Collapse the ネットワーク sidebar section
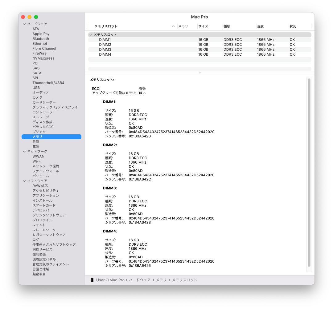The width and height of the screenshot is (333, 309). coord(24,151)
